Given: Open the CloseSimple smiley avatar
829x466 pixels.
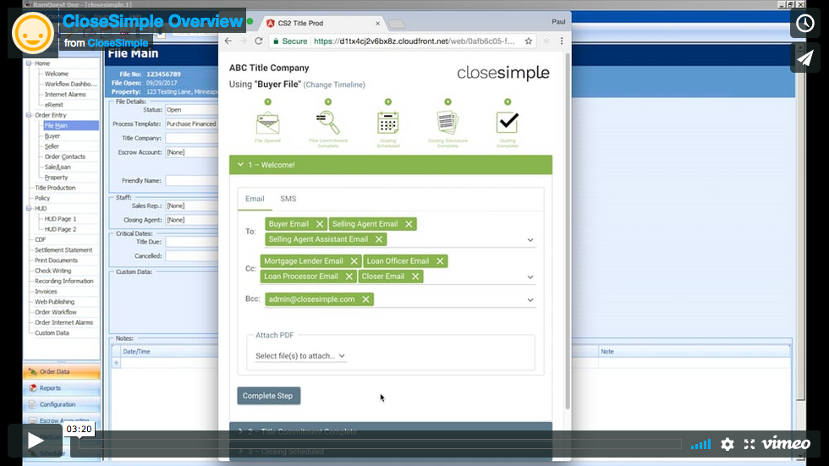Looking at the screenshot, I should 33,33.
